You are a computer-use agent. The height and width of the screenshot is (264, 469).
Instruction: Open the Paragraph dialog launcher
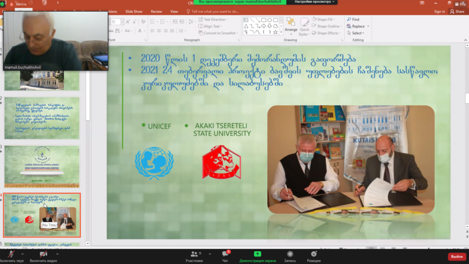(x=239, y=40)
